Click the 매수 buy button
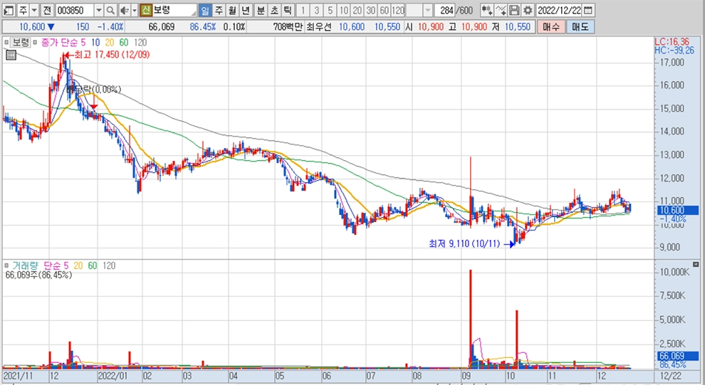Image resolution: width=705 pixels, height=385 pixels. pyautogui.click(x=550, y=26)
